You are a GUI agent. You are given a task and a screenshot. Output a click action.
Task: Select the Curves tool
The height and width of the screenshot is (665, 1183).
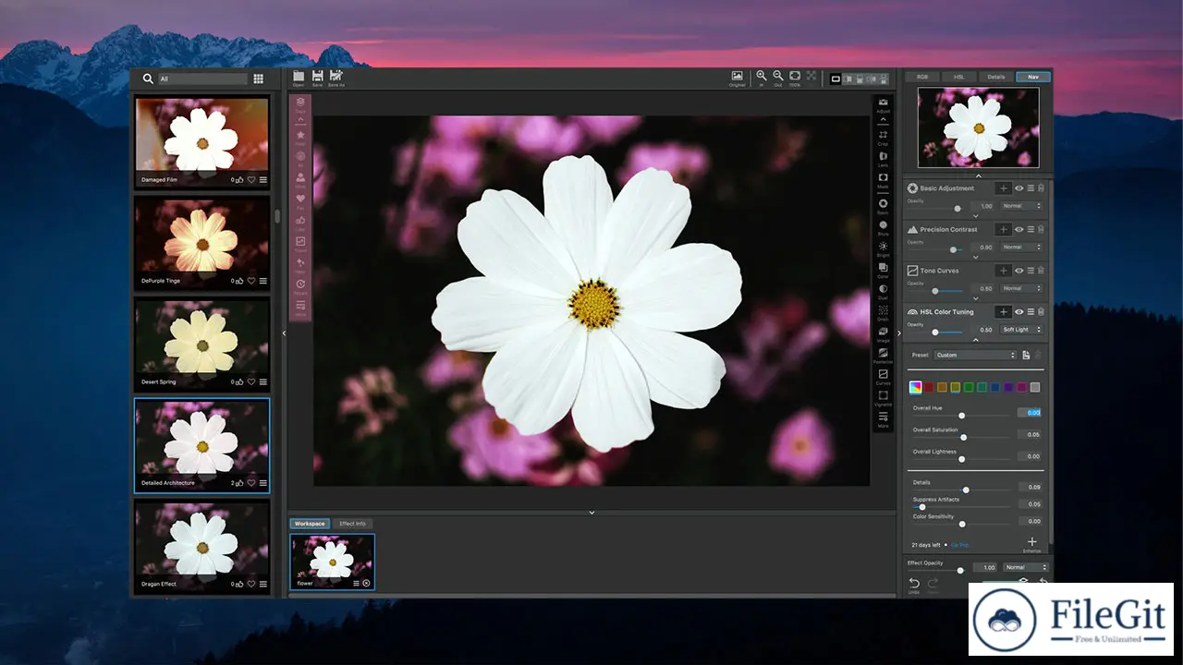point(883,373)
